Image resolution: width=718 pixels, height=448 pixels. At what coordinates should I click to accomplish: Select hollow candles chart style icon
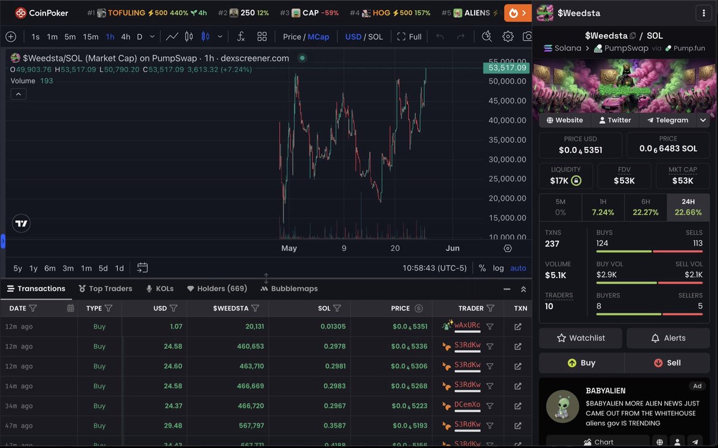pos(189,36)
